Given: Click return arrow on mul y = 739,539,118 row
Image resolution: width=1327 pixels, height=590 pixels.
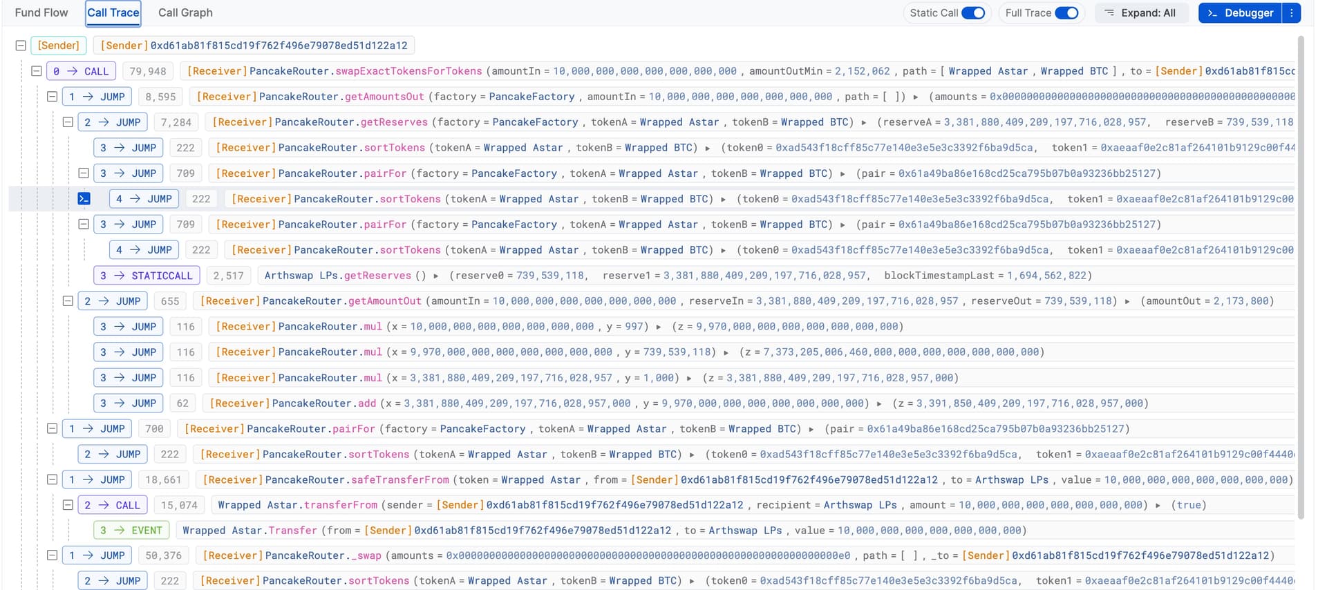Looking at the screenshot, I should [726, 353].
